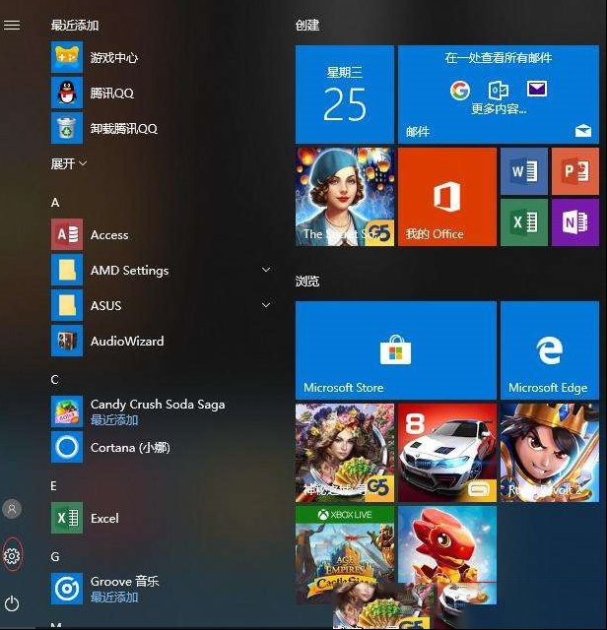Open AudioWizard speaker icon
607x630 pixels.
coord(67,341)
